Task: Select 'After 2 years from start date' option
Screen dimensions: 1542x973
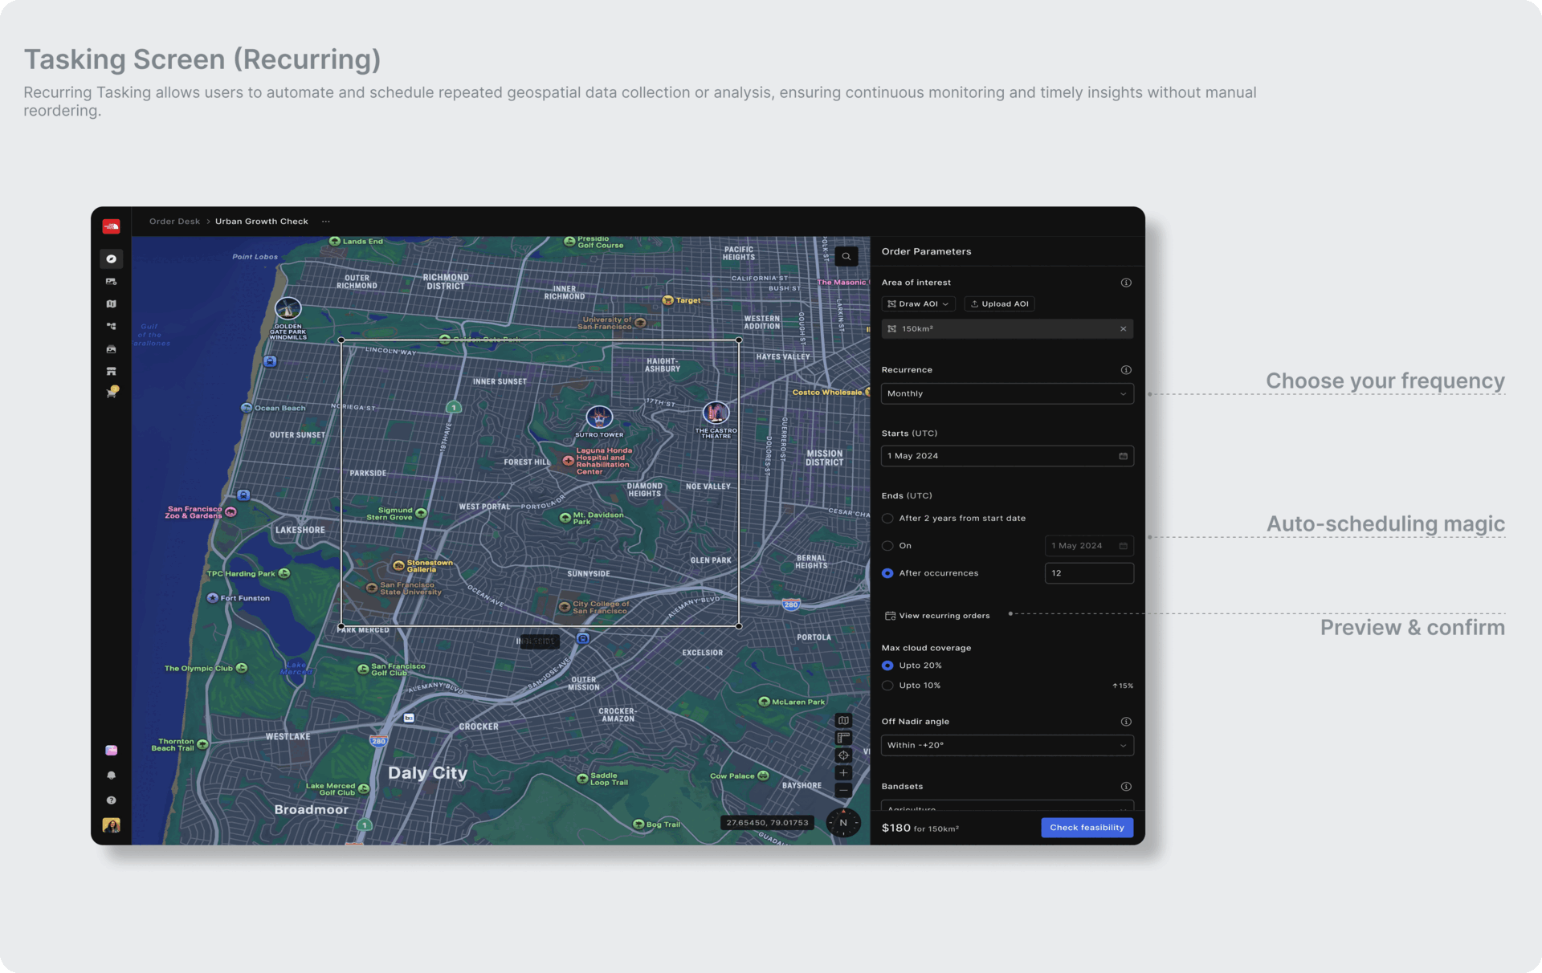Action: [x=887, y=519]
